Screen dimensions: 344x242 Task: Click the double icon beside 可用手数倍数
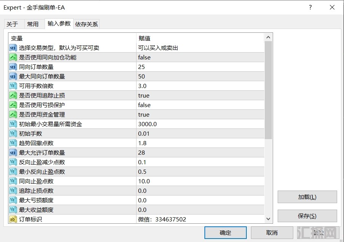point(13,86)
